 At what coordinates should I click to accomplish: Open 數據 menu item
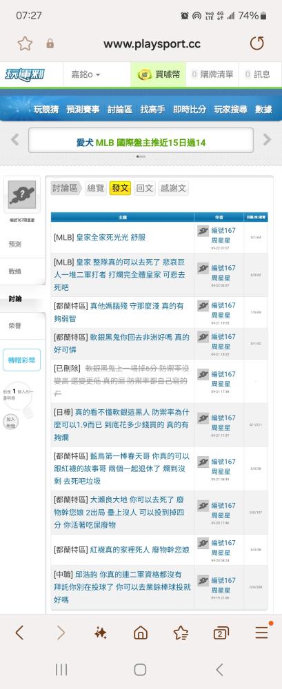coord(263,110)
